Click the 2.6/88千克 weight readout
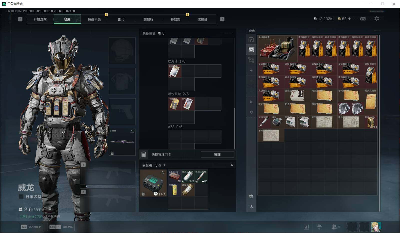 point(31,209)
